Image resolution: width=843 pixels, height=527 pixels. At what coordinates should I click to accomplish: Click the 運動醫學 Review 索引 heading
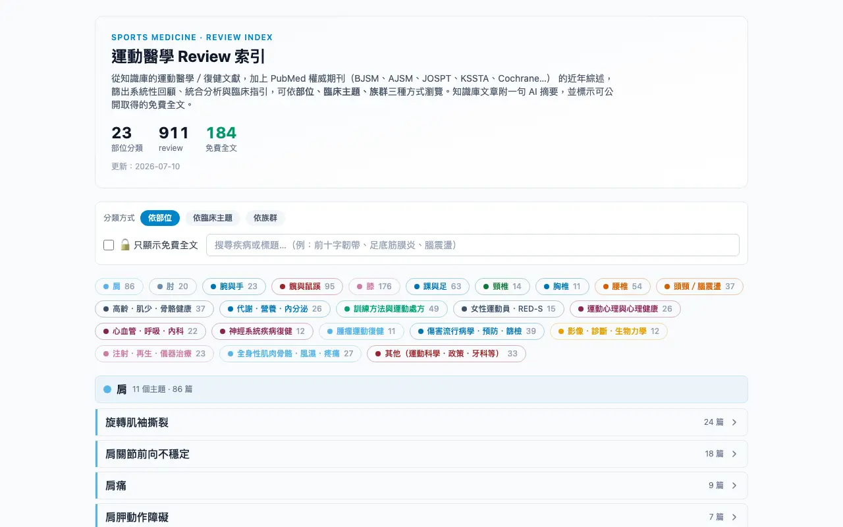point(188,56)
